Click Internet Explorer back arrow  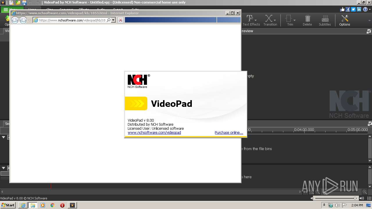[15, 20]
